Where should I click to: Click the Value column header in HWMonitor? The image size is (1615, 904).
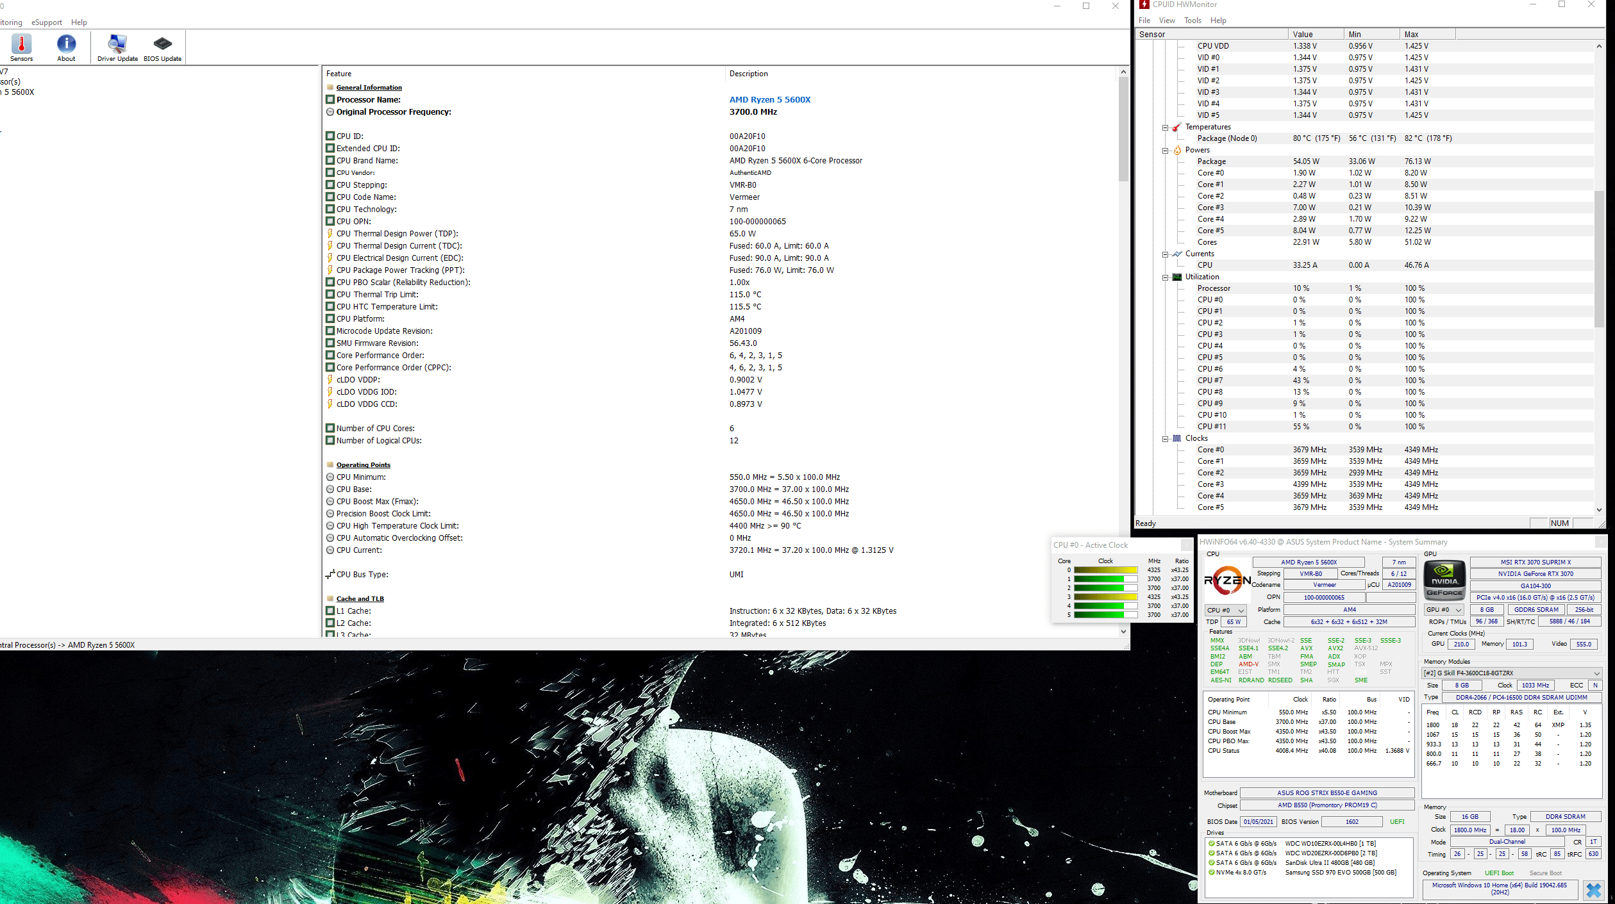coord(1316,35)
